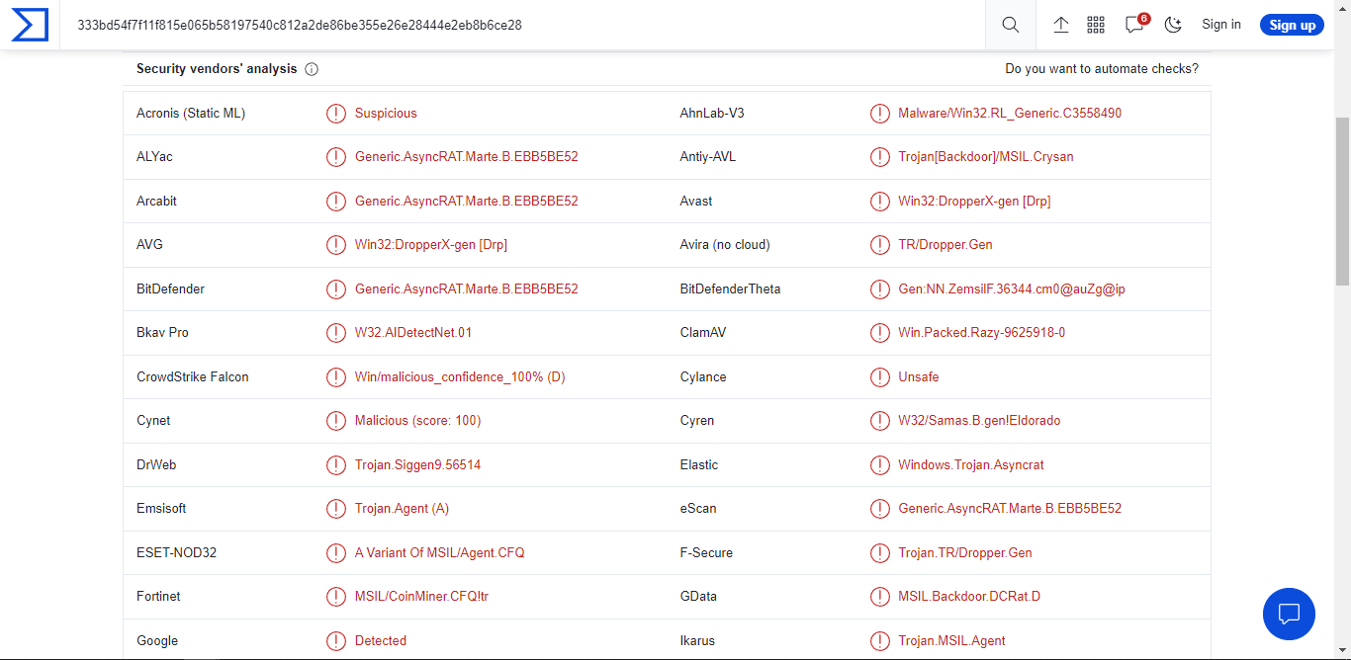Click the search magnifier icon
This screenshot has width=1351, height=660.
click(1010, 25)
